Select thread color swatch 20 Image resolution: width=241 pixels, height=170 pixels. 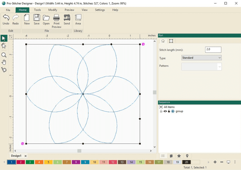pyautogui.click(x=186, y=162)
